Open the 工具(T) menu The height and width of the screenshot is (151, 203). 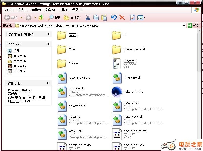coord(63,10)
